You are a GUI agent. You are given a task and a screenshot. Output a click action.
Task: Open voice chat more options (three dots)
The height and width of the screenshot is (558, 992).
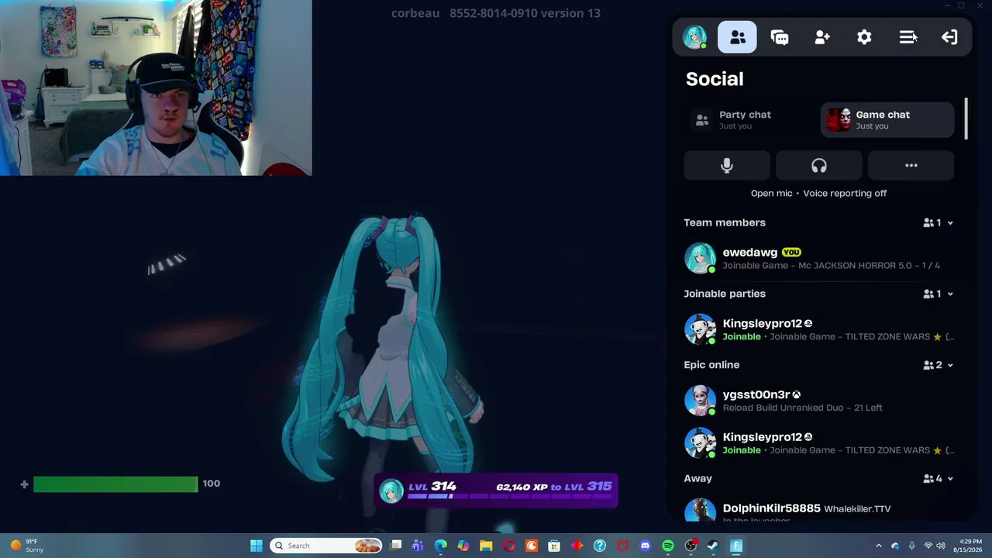[911, 165]
